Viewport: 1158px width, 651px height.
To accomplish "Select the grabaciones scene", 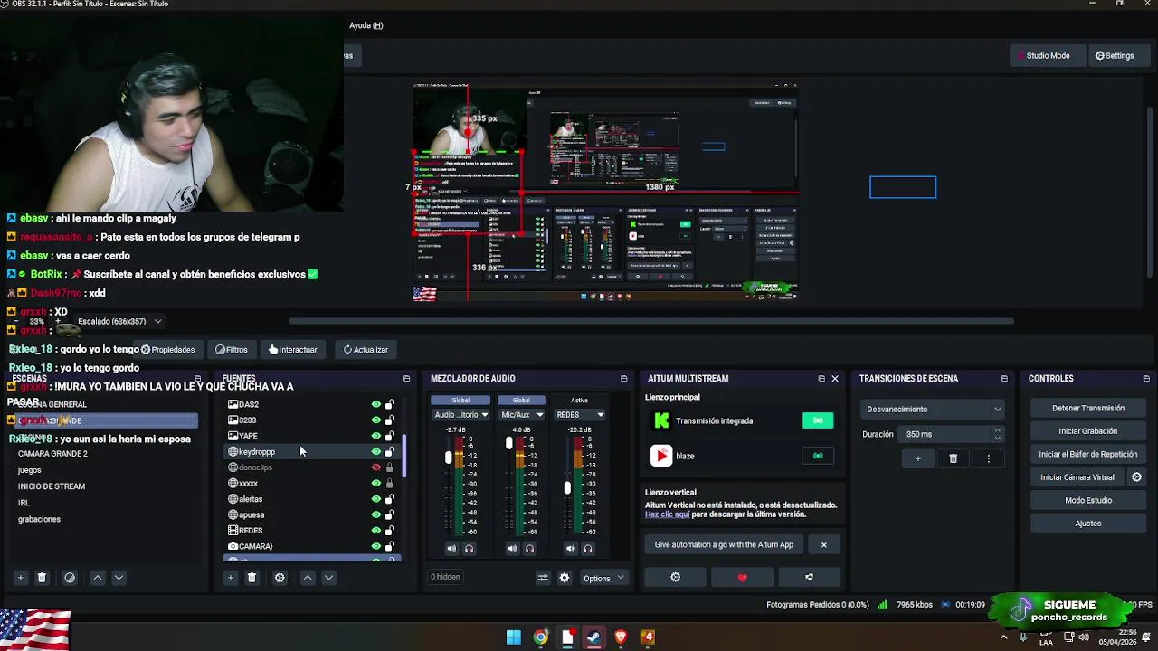I will point(39,519).
